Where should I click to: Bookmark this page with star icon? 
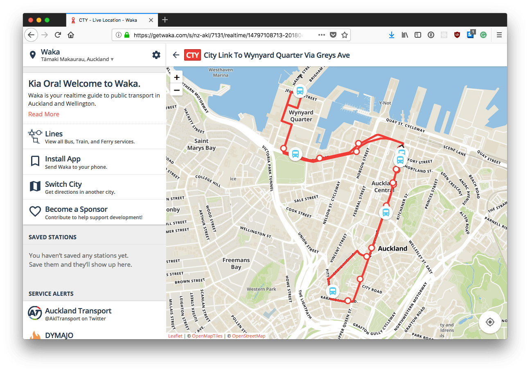(x=345, y=35)
